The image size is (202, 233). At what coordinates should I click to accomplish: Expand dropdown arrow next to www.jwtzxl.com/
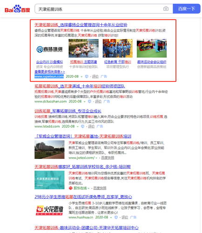tap(96, 158)
